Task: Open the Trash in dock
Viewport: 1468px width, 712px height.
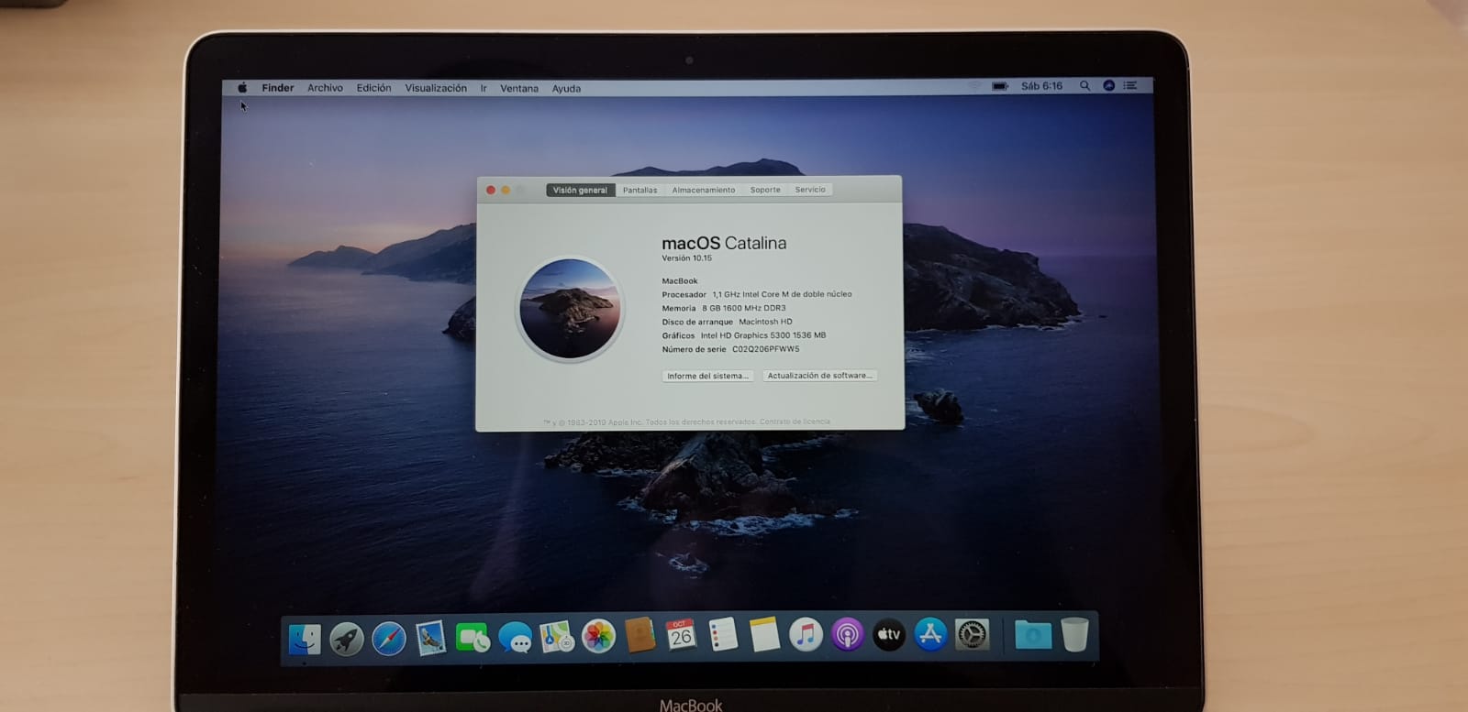Action: pyautogui.click(x=1074, y=634)
